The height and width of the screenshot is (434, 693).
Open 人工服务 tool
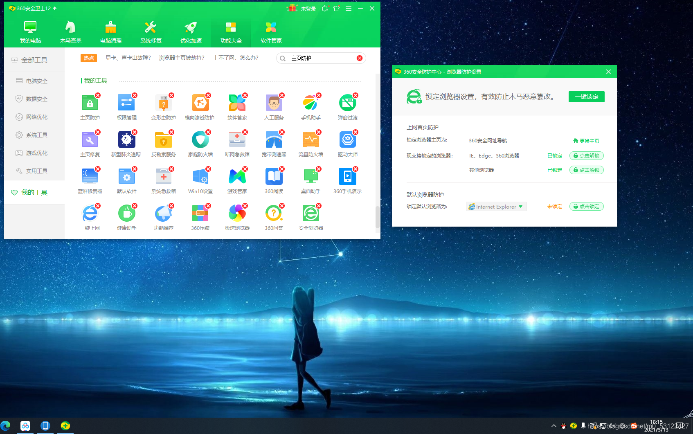[x=274, y=107]
